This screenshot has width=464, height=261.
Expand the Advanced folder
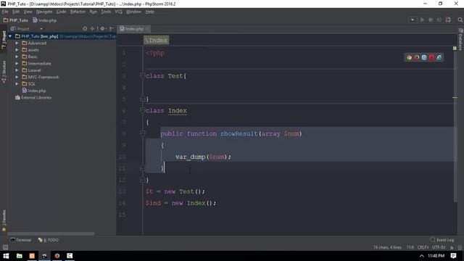pos(17,43)
